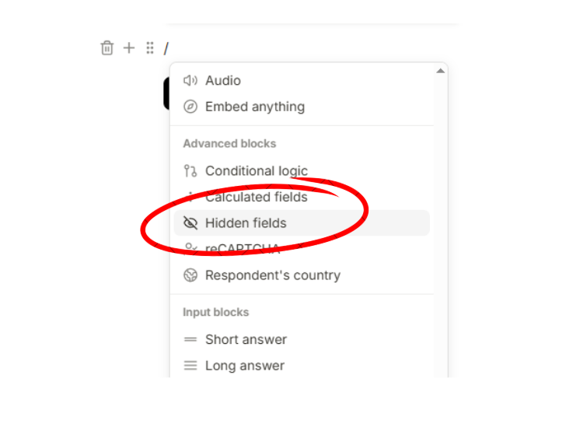Insert a Conditional logic block
The image size is (566, 424).
256,171
